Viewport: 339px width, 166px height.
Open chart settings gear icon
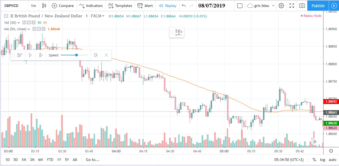(x=281, y=6)
